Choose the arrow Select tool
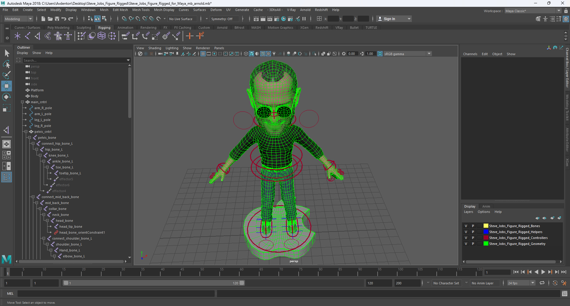Image resolution: width=570 pixels, height=306 pixels. [7, 53]
